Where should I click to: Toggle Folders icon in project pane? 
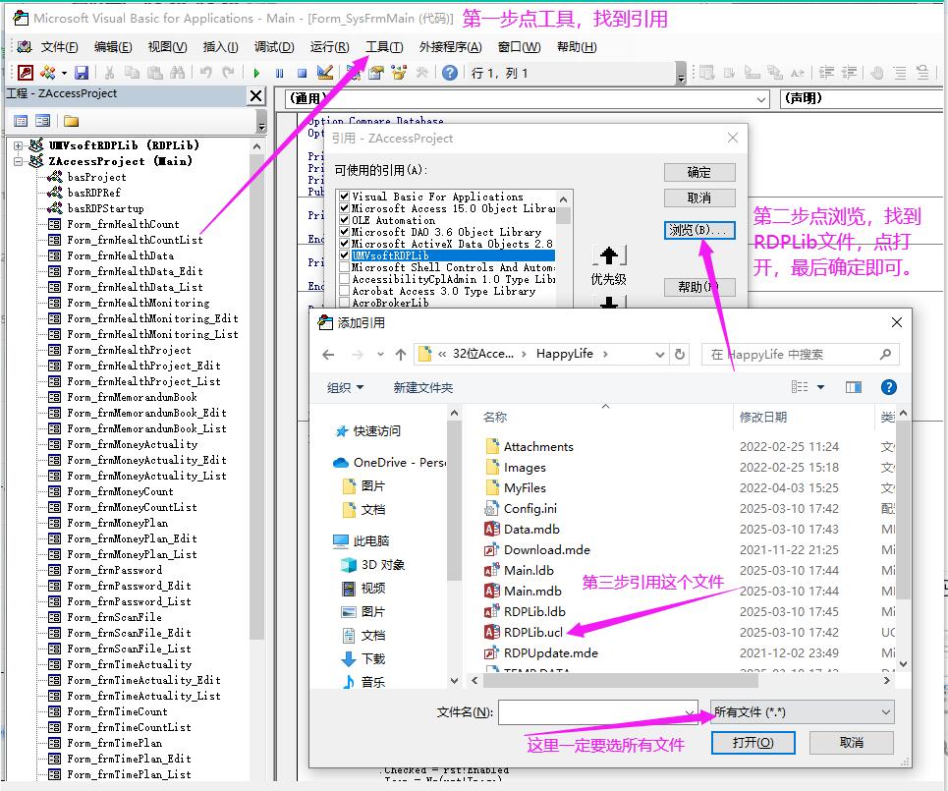72,121
